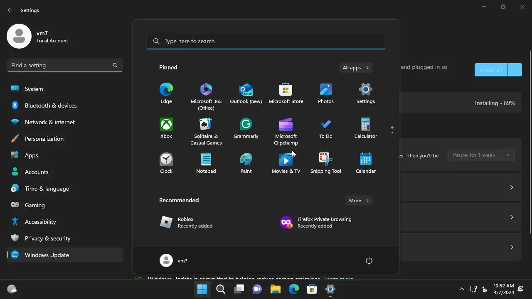
Task: Open File Explorer from taskbar
Action: pyautogui.click(x=276, y=289)
